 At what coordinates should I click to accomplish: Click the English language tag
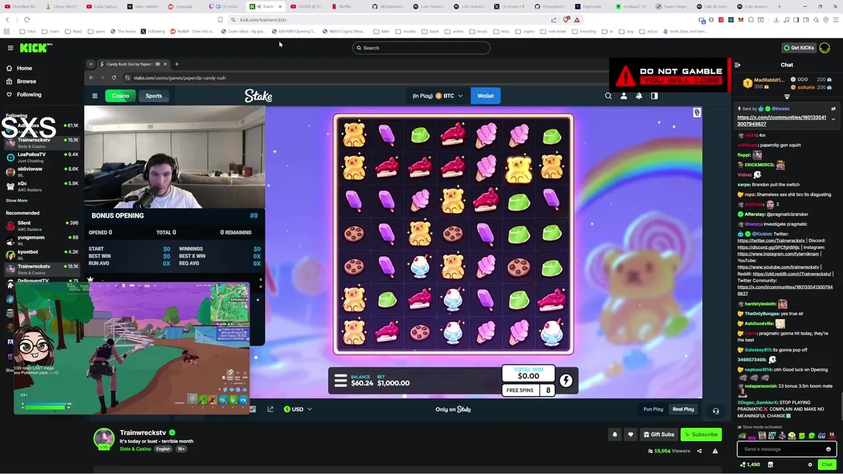click(x=163, y=449)
